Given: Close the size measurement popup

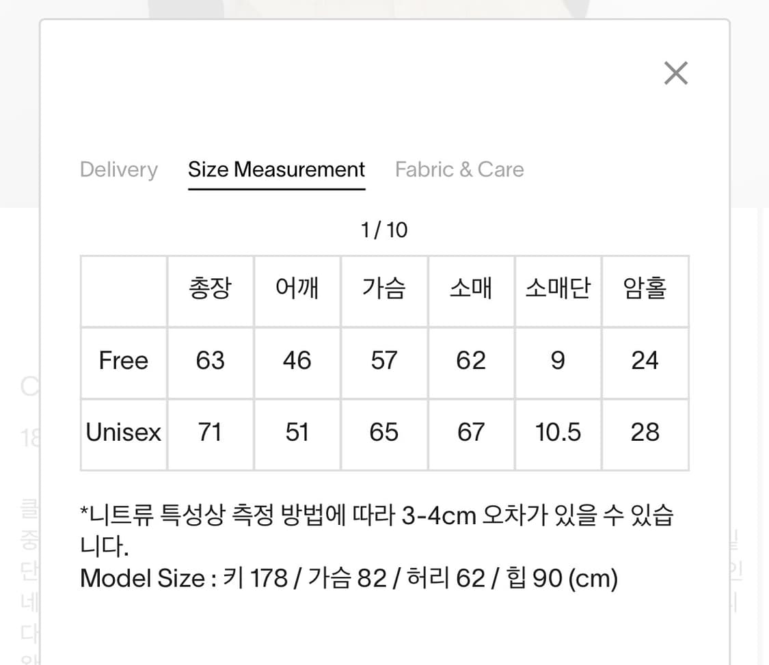Looking at the screenshot, I should [676, 72].
